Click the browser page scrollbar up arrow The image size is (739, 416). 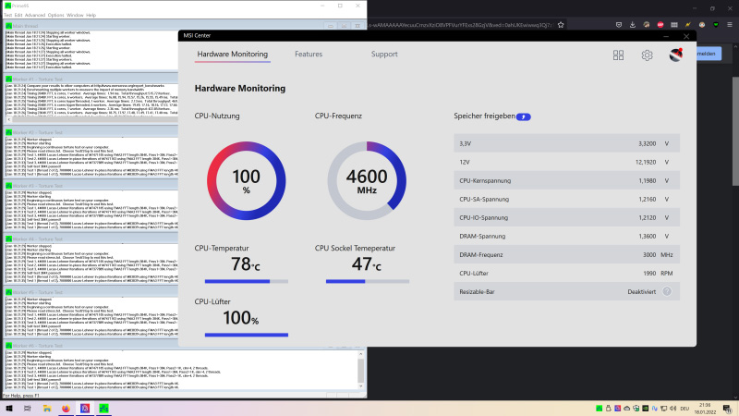click(735, 47)
